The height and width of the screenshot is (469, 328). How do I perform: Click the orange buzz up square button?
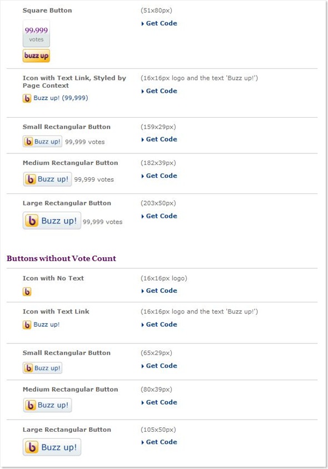pos(36,56)
